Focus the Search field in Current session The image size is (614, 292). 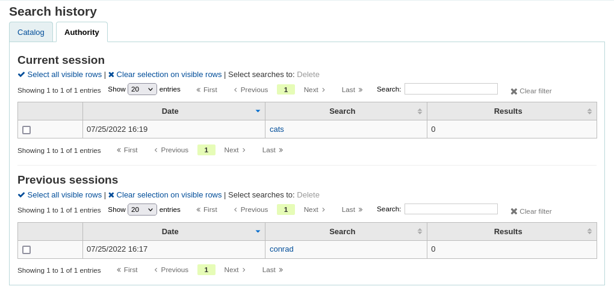(451, 89)
